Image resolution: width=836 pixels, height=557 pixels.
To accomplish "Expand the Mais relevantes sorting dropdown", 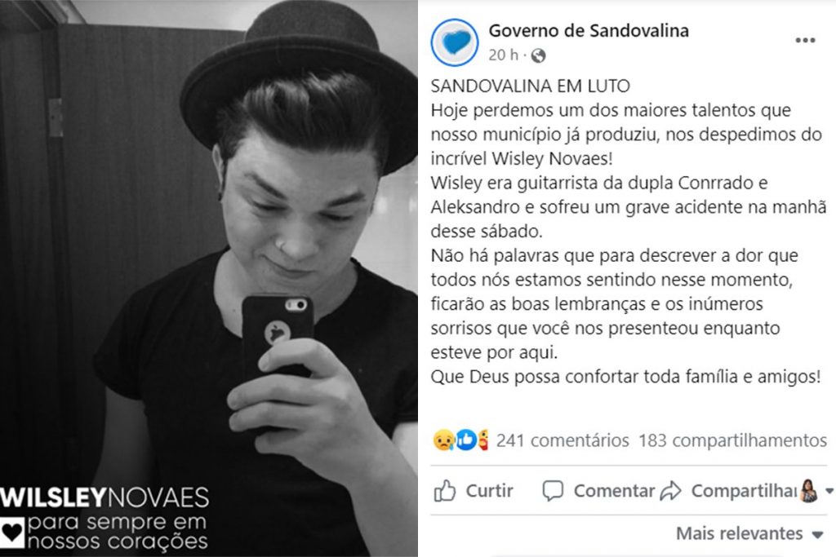I will (x=750, y=533).
